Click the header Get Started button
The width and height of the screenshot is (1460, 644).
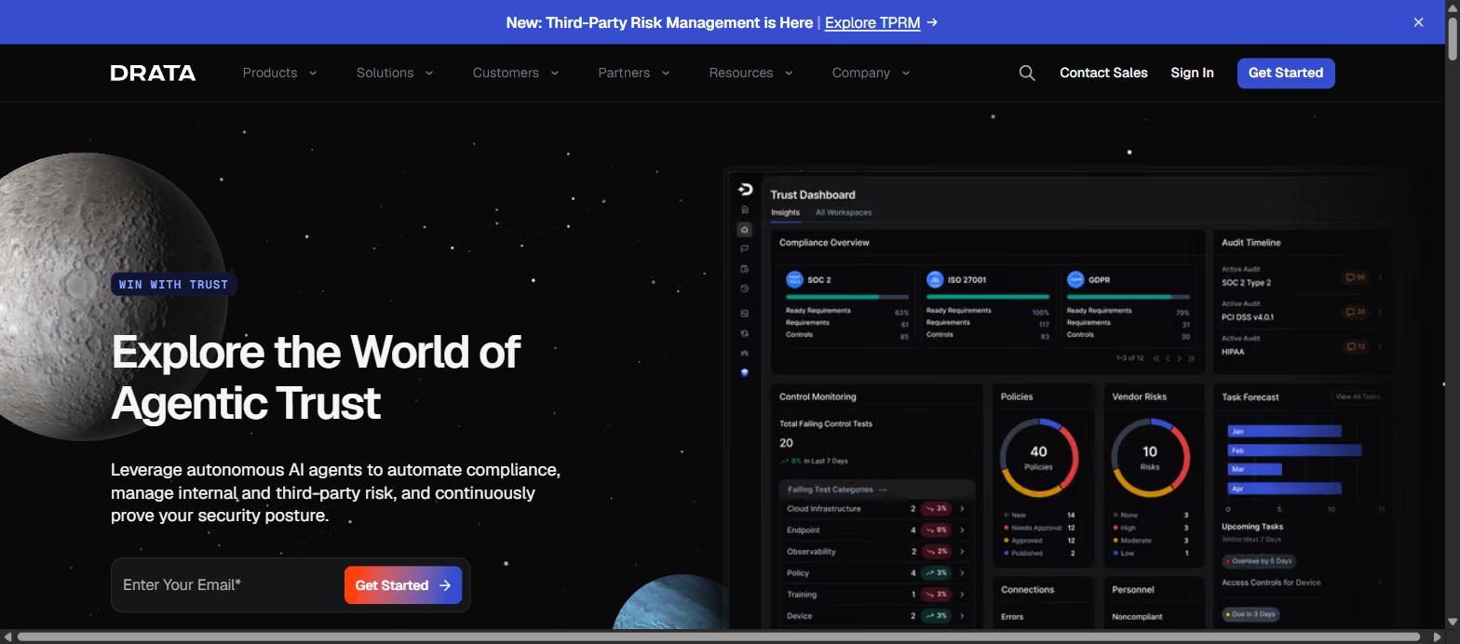click(x=1286, y=73)
